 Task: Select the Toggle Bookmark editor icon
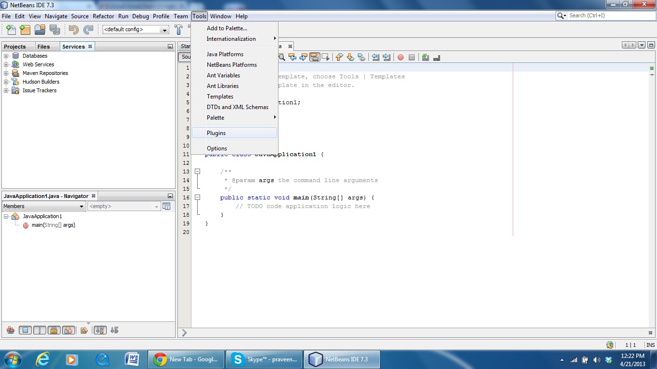(315, 57)
